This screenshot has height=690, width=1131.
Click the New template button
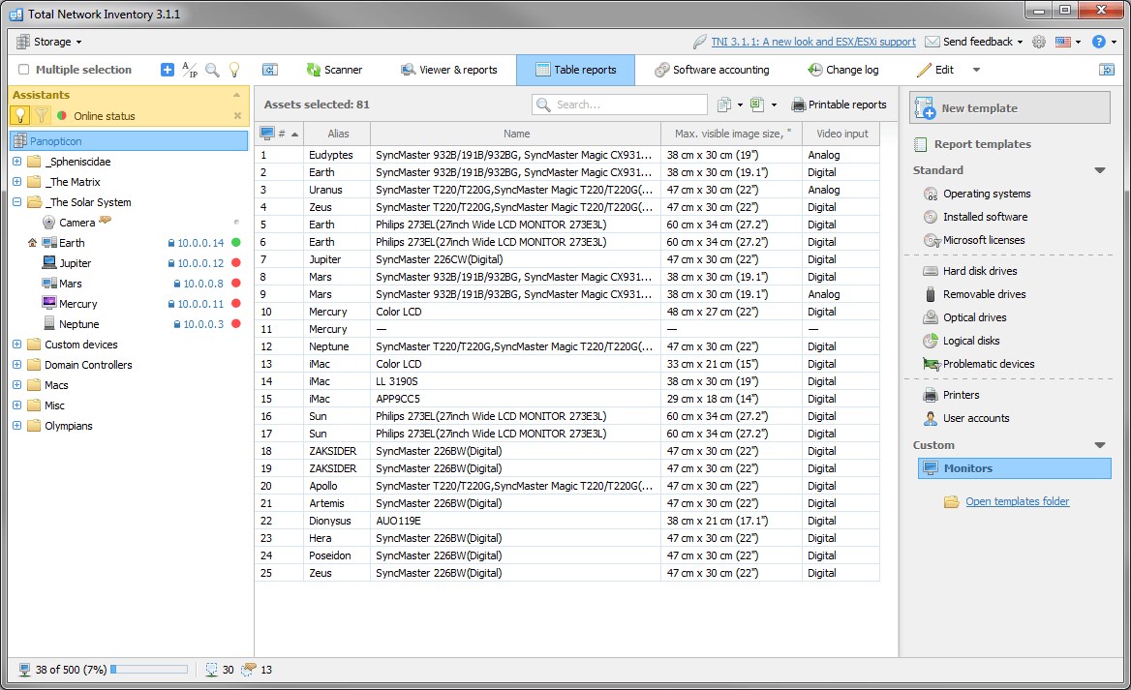1009,108
